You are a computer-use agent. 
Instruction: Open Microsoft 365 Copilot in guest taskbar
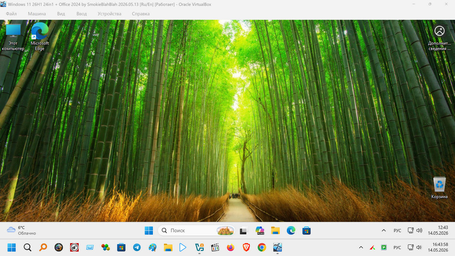(259, 231)
